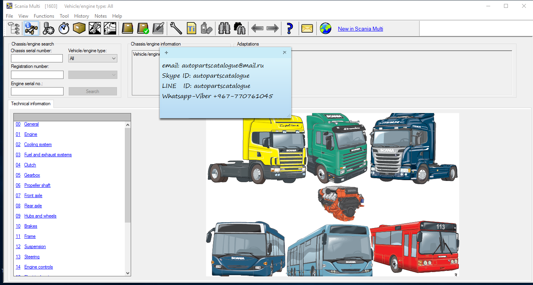Open the notebook with pen icon
Screen dimensions: 533x285
click(158, 28)
